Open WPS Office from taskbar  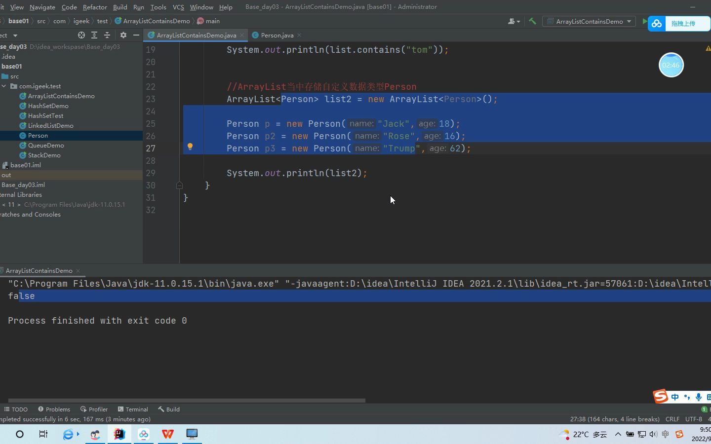(167, 434)
